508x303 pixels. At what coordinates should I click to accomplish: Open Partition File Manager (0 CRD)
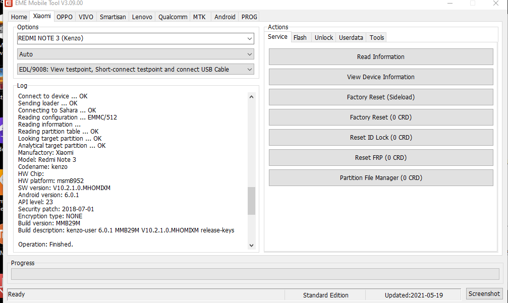(x=381, y=178)
